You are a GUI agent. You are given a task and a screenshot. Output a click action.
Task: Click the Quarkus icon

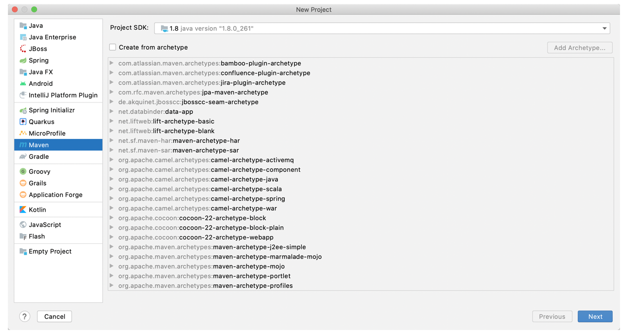click(23, 122)
